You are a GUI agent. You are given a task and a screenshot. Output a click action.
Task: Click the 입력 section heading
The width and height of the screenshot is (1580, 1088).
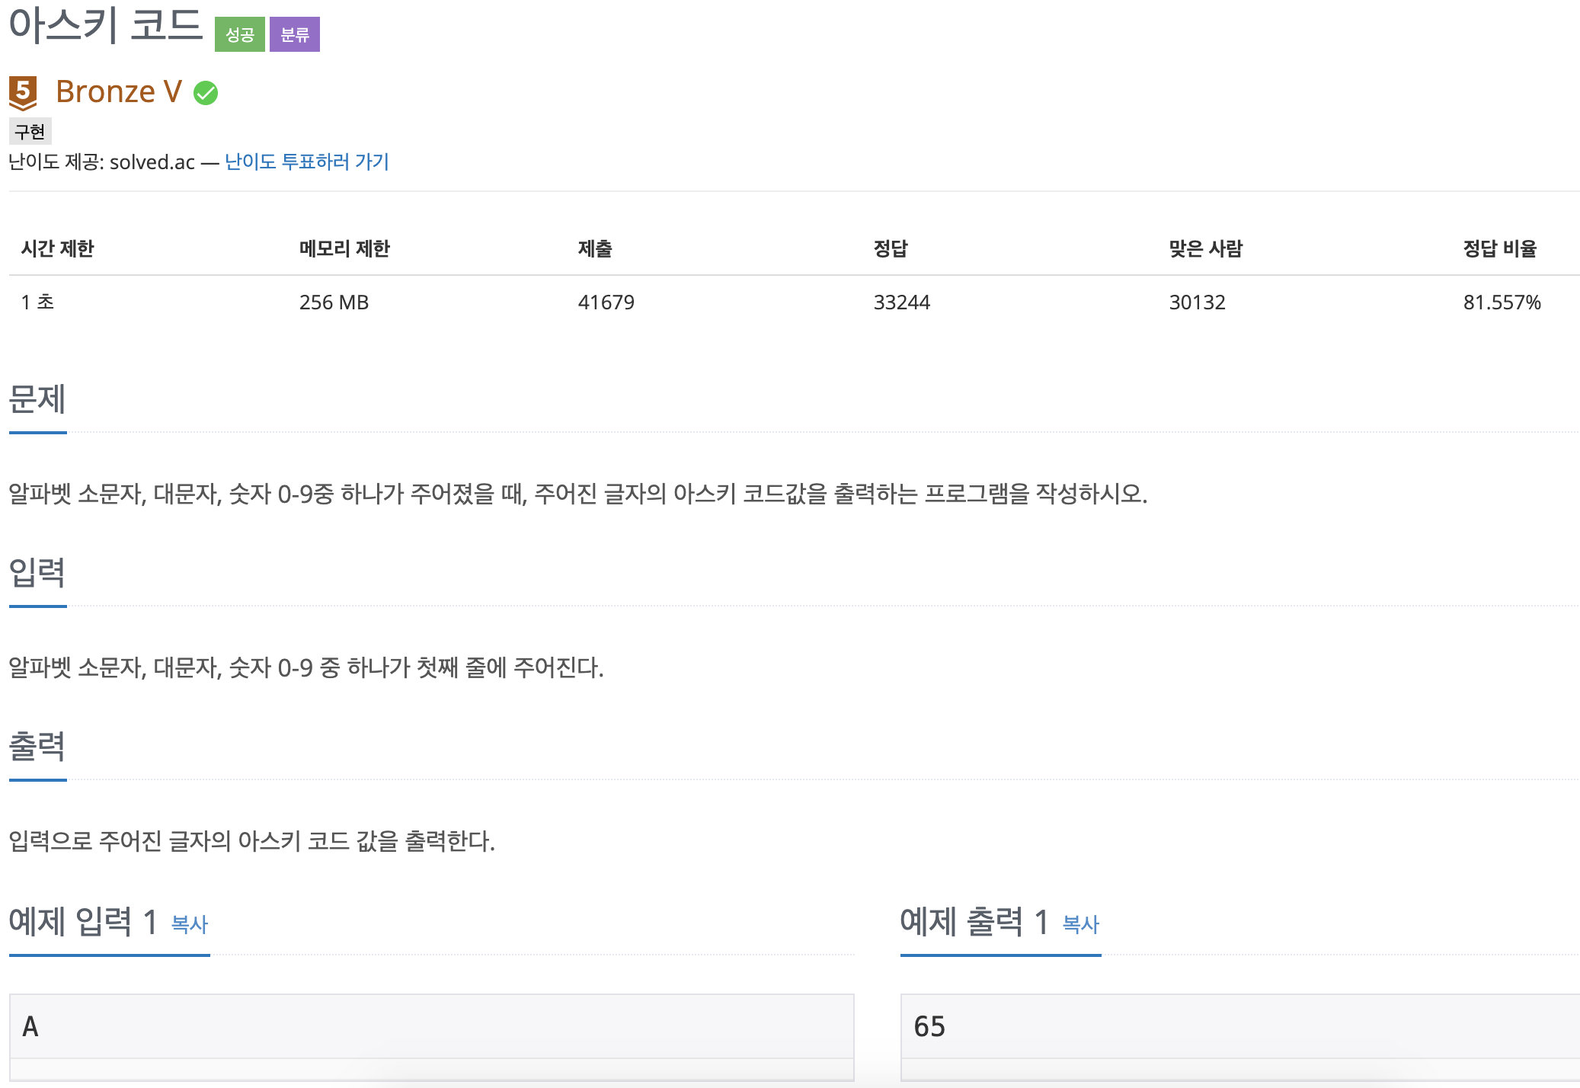[x=37, y=572]
